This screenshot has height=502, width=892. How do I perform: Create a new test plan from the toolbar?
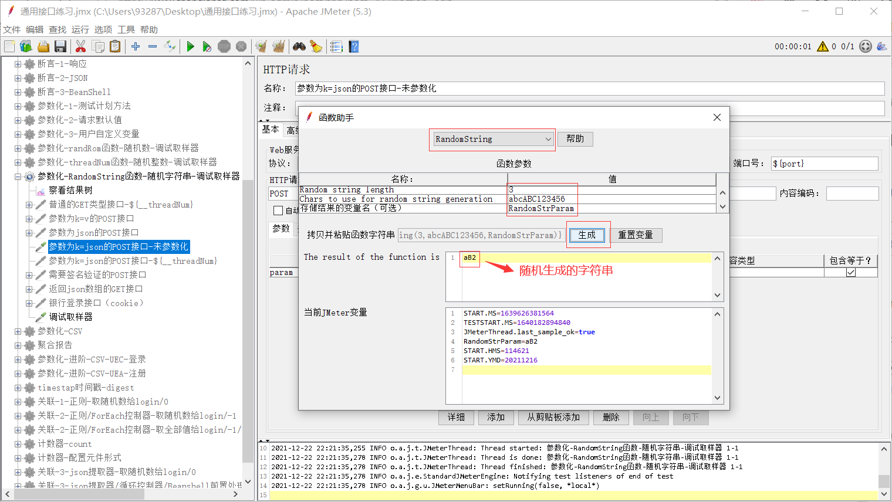(9, 46)
